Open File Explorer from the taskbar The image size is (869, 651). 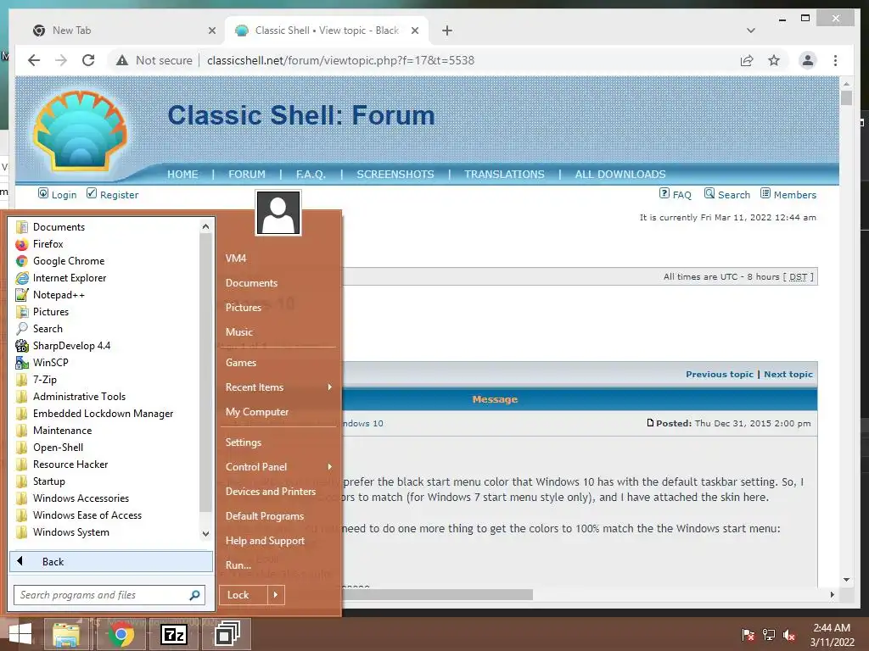66,634
